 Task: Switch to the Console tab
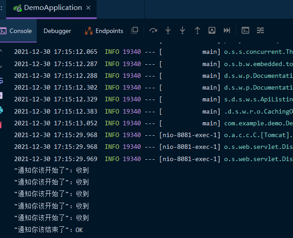pyautogui.click(x=18, y=31)
